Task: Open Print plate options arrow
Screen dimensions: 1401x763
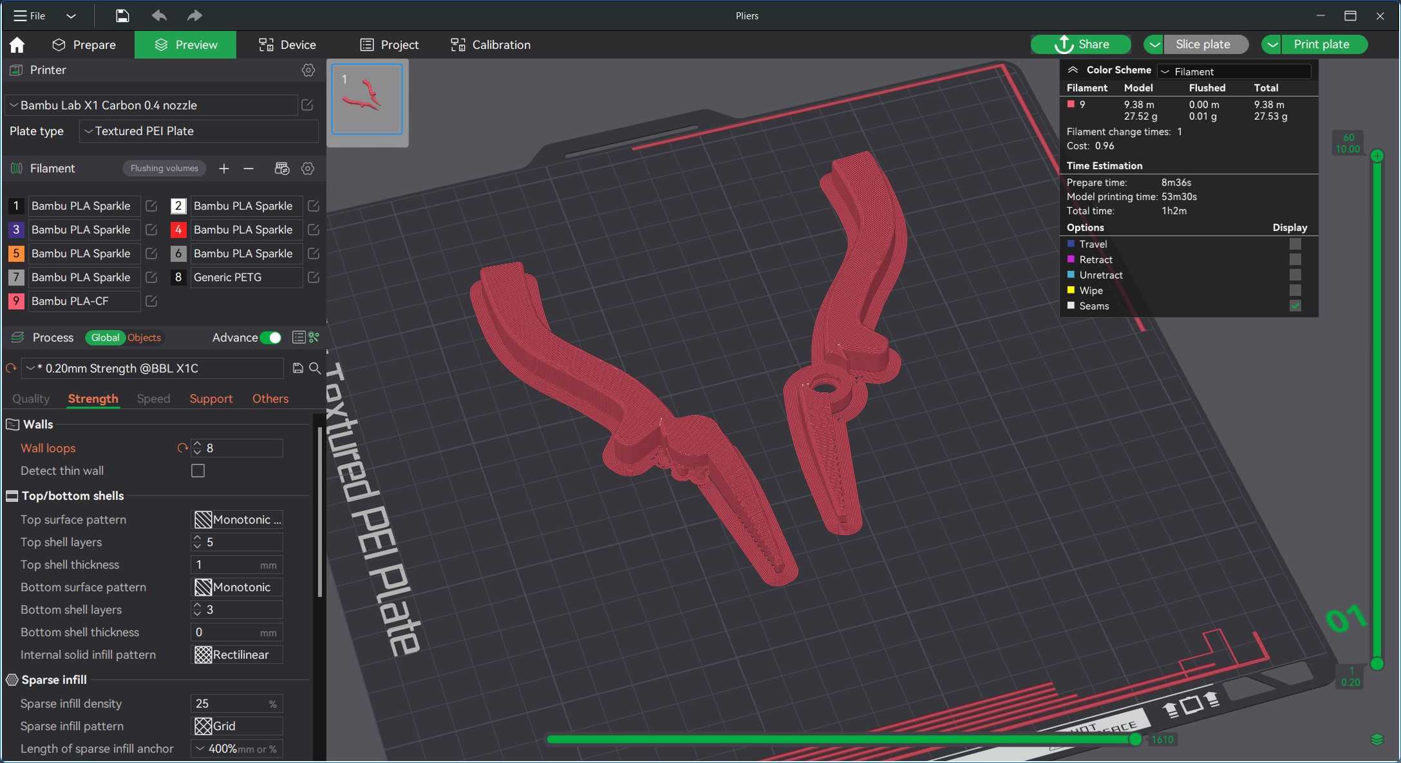Action: [1272, 44]
